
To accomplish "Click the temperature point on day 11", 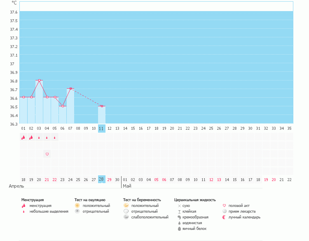I will pos(101,106).
